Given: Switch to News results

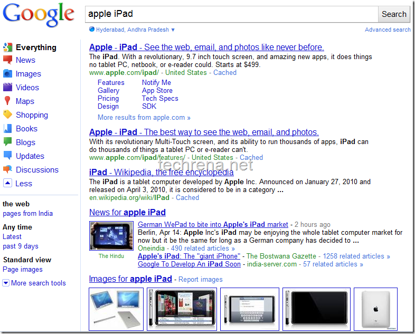Looking at the screenshot, I should click(x=25, y=60).
